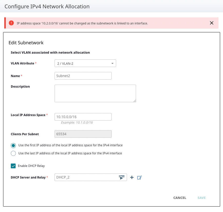Select last IP address for IPv4 interface

[13, 153]
